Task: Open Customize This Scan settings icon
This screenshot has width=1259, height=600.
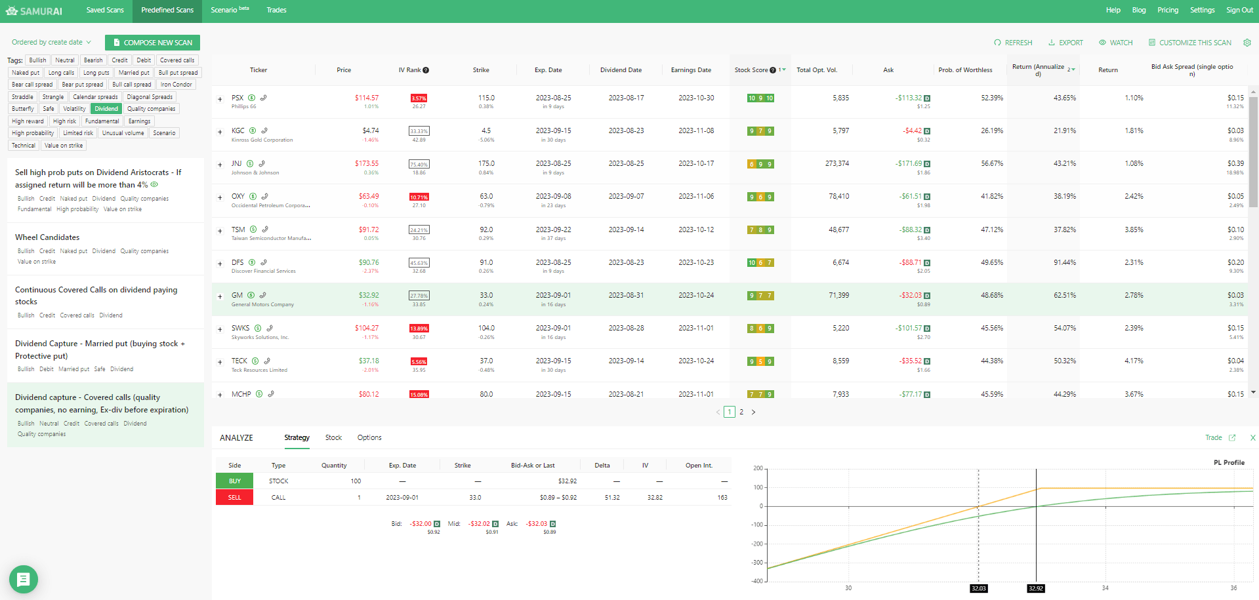Action: (1151, 42)
